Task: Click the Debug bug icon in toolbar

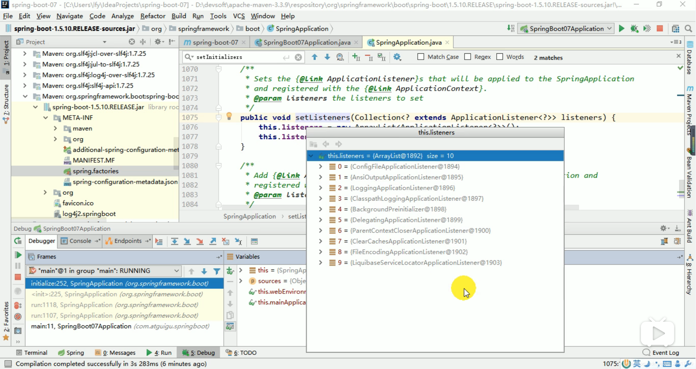Action: point(634,28)
